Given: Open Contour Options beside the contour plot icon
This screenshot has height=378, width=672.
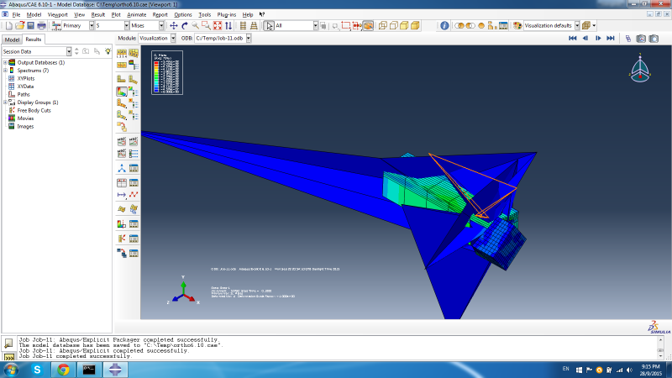Looking at the screenshot, I should click(x=134, y=92).
